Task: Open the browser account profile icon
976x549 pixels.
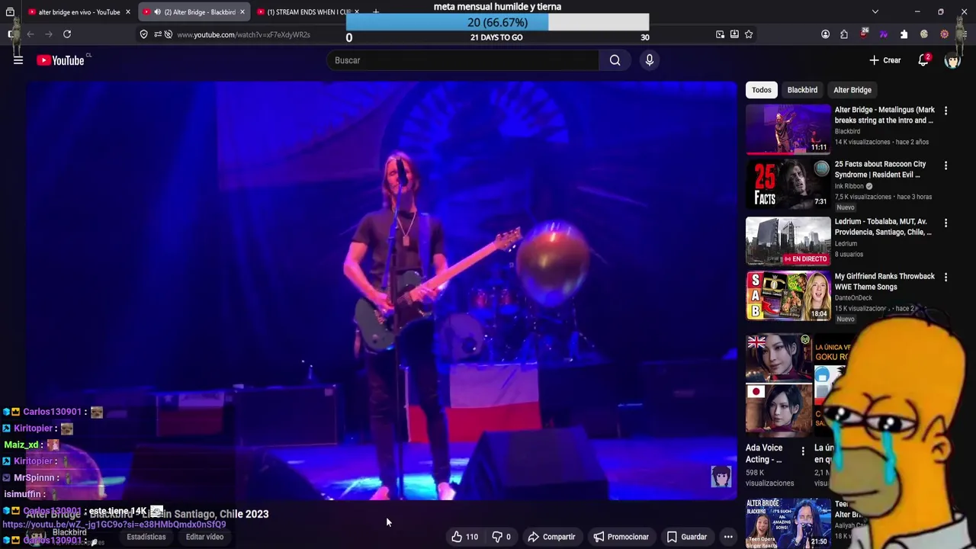Action: [825, 34]
